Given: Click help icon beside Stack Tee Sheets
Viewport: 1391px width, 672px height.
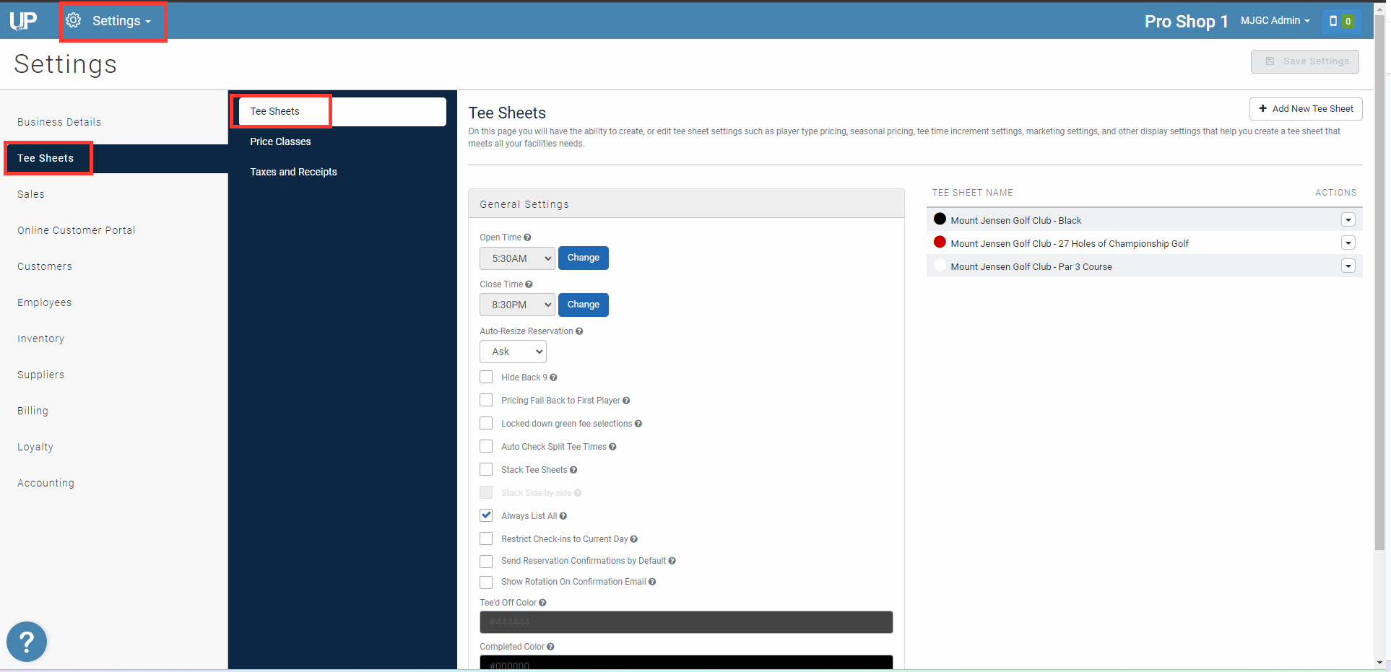Looking at the screenshot, I should 573,470.
